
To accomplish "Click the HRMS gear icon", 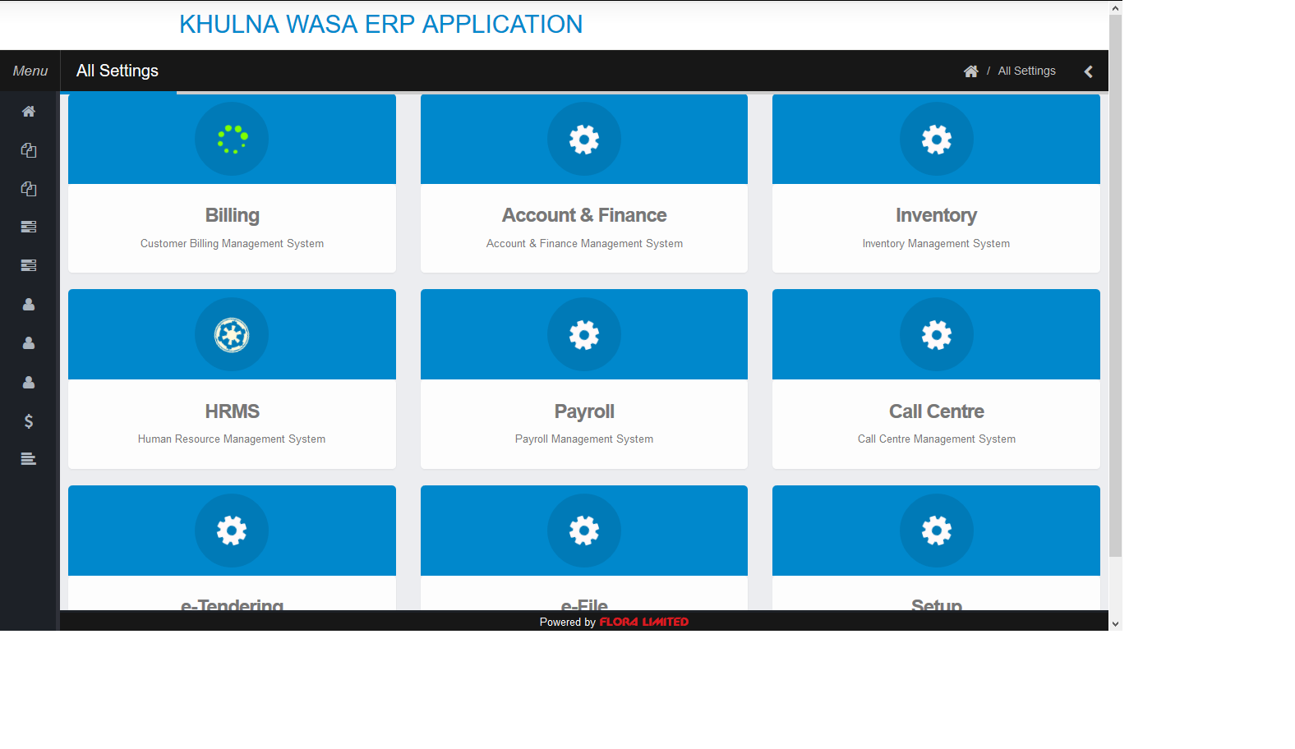I will [232, 335].
